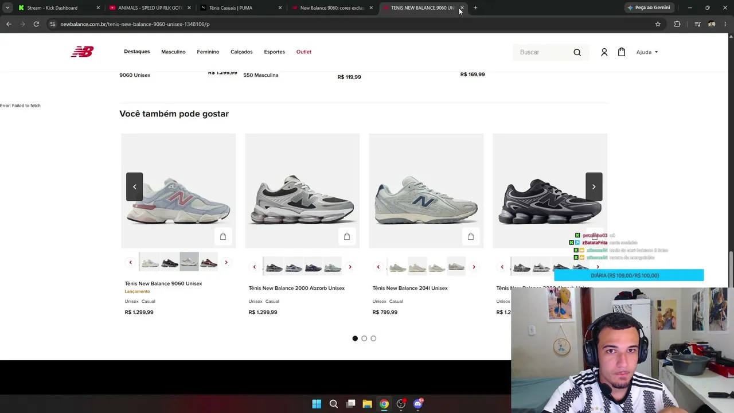Select the first carousel page dot
Viewport: 734px width, 413px height.
pos(355,338)
